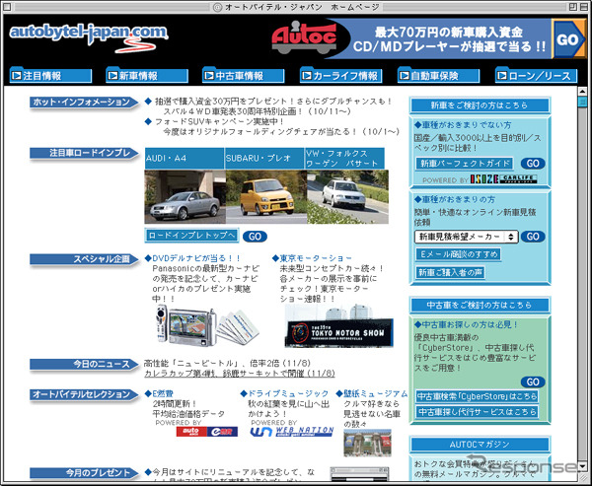Screen dimensions: 592x486
Task: Open the 新車見積希望メーカー dropdown
Action: pos(467,237)
